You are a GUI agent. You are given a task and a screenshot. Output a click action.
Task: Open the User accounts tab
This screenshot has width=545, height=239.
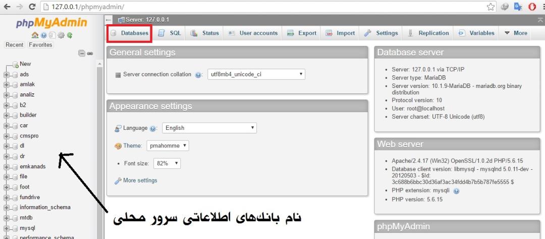click(253, 33)
